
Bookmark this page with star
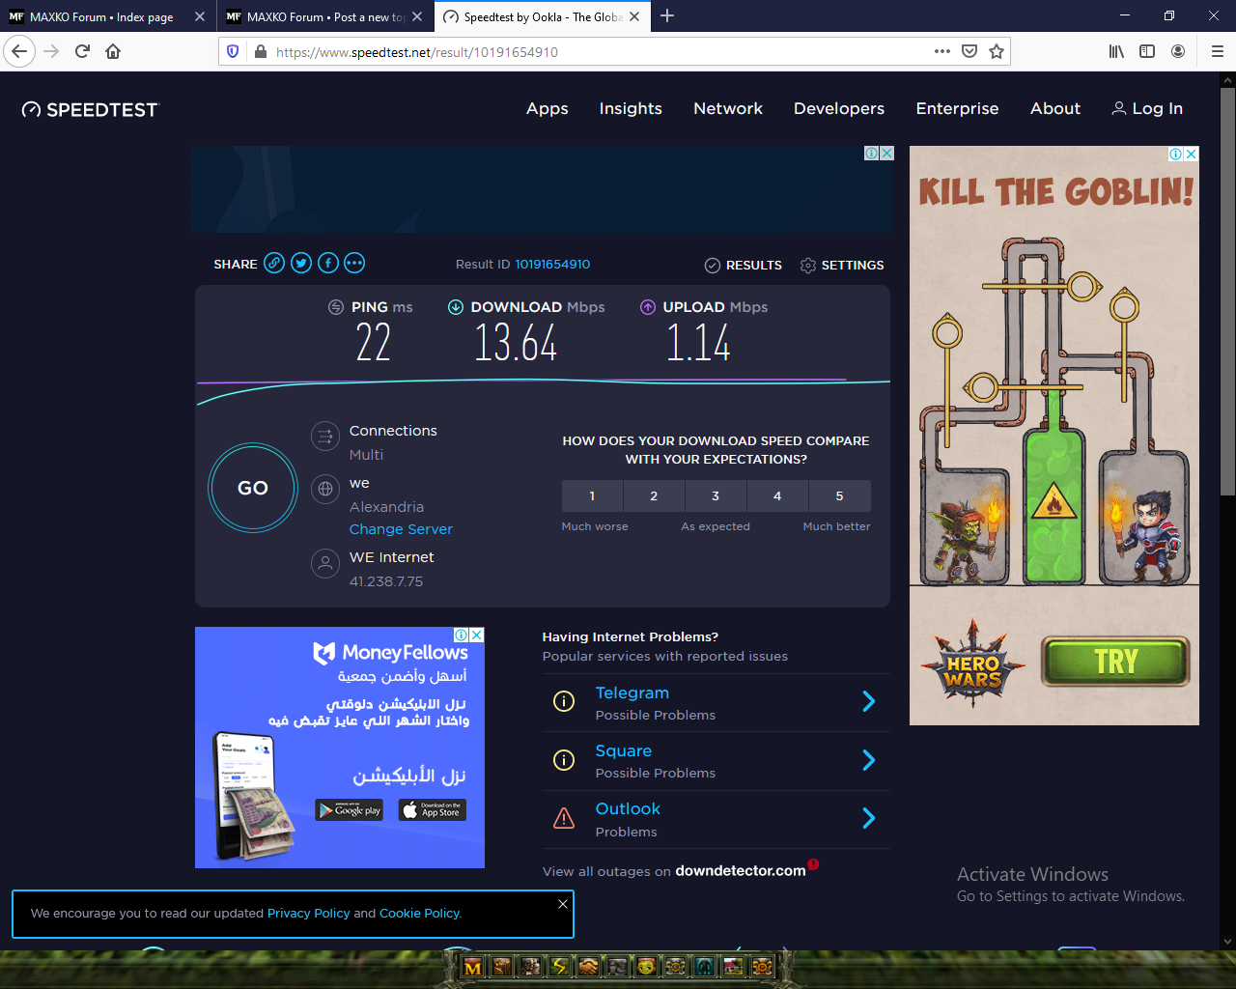coord(997,51)
